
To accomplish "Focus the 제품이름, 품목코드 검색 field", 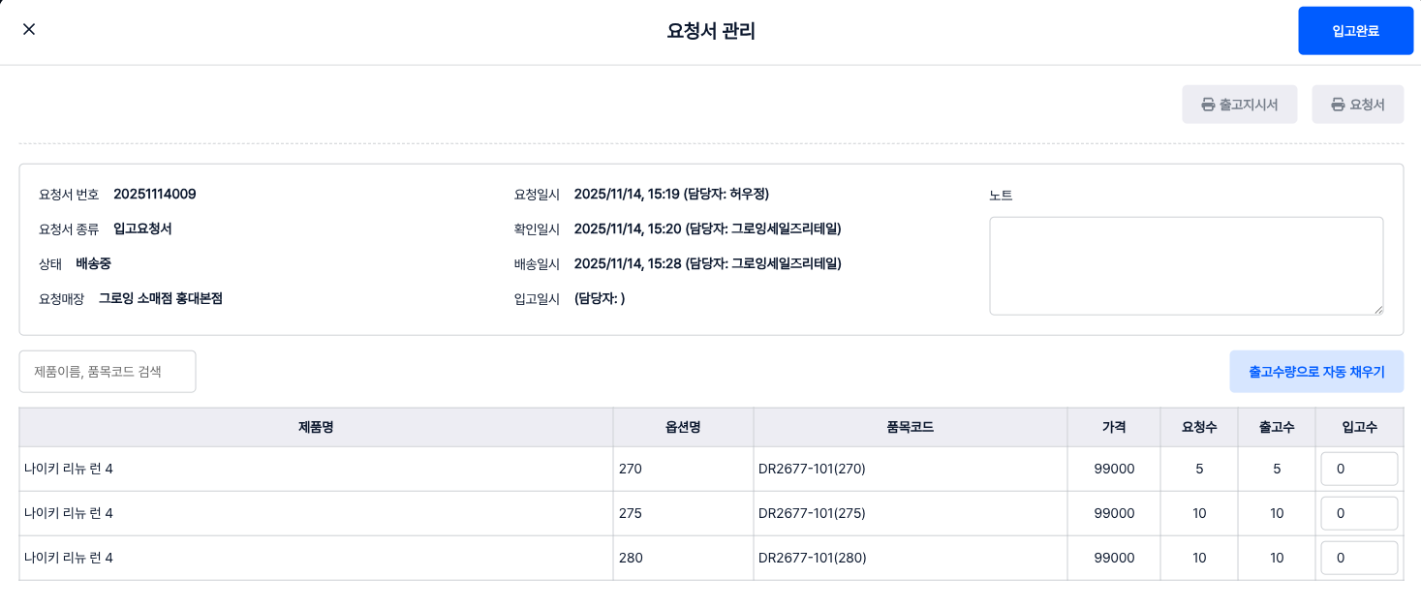I will pyautogui.click(x=108, y=372).
